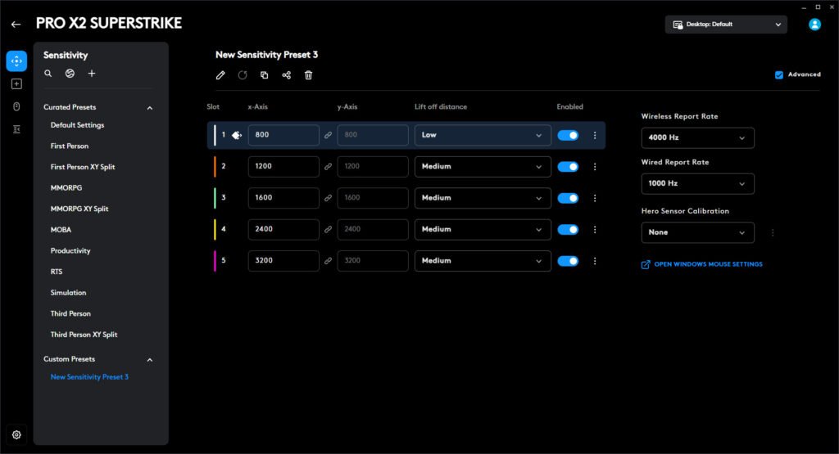Image resolution: width=839 pixels, height=454 pixels.
Task: Click the share preset icon
Action: pyautogui.click(x=286, y=75)
